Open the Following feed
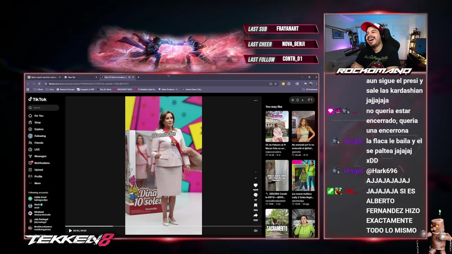 click(x=37, y=136)
